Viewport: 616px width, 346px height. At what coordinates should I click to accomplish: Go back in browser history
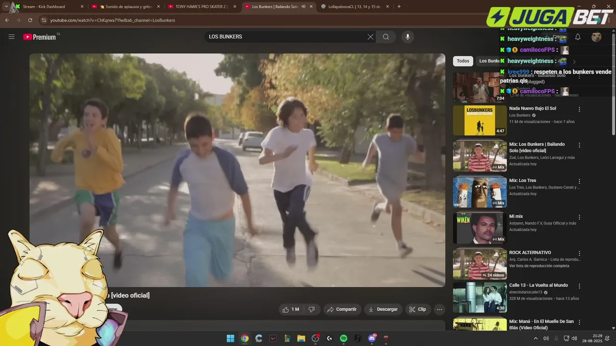click(7, 20)
